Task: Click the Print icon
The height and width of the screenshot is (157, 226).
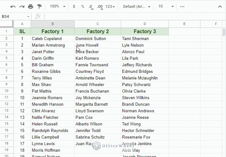Action: (31, 6)
